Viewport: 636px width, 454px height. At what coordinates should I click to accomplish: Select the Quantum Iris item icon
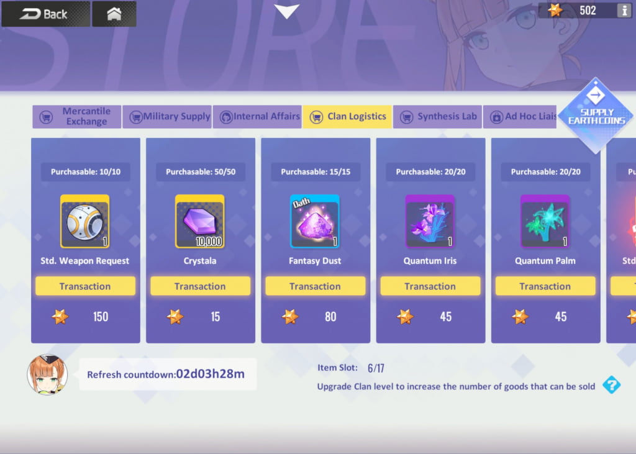[x=430, y=221]
